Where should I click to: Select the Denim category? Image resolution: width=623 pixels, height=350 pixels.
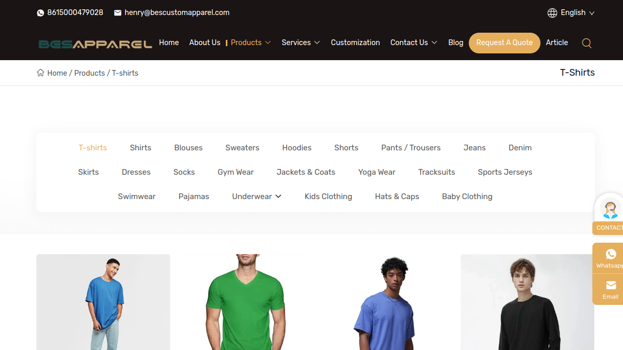coord(520,148)
